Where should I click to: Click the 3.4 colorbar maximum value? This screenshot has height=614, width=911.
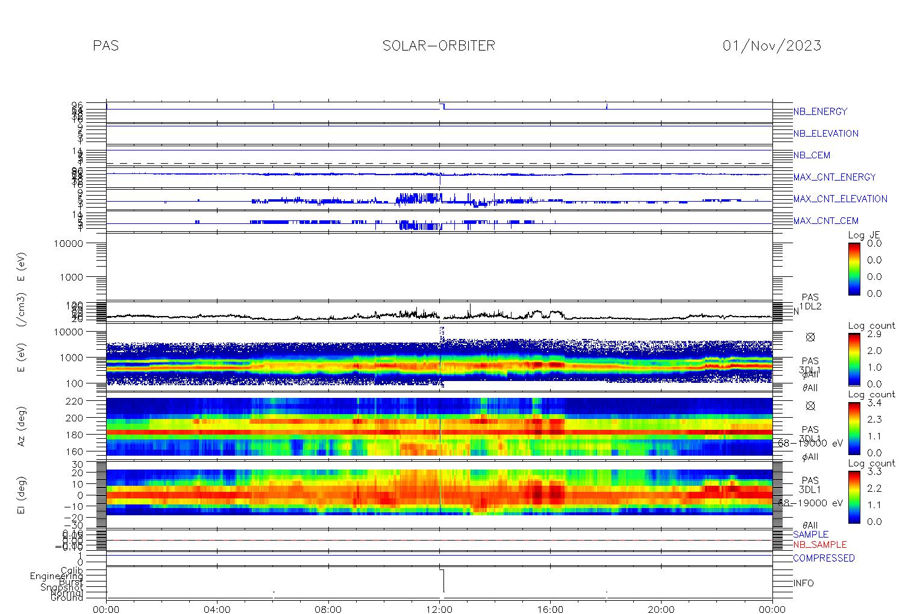(x=874, y=403)
